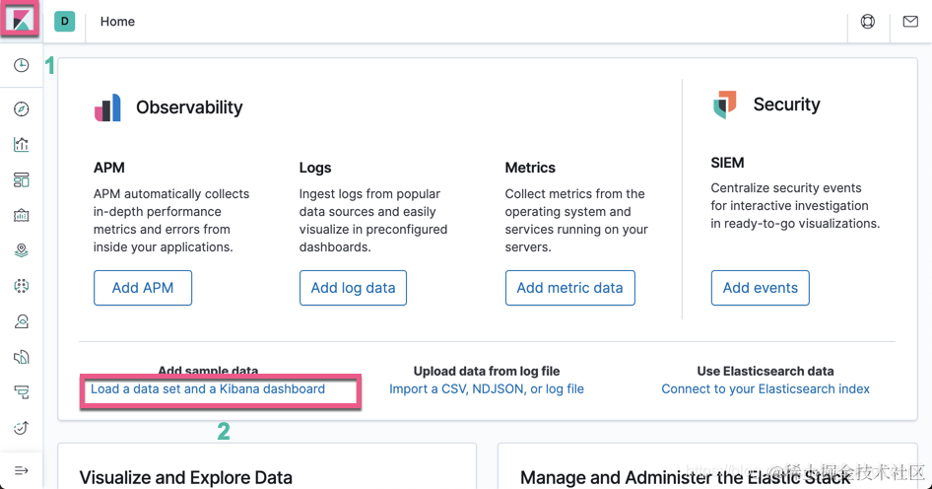Click the Add APM button
This screenshot has height=489, width=932.
(143, 288)
